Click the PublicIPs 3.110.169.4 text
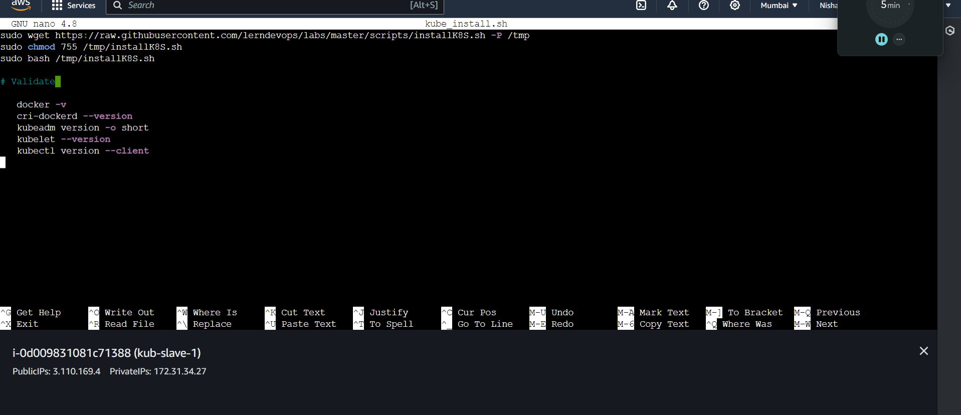Viewport: 961px width, 415px height. point(56,371)
